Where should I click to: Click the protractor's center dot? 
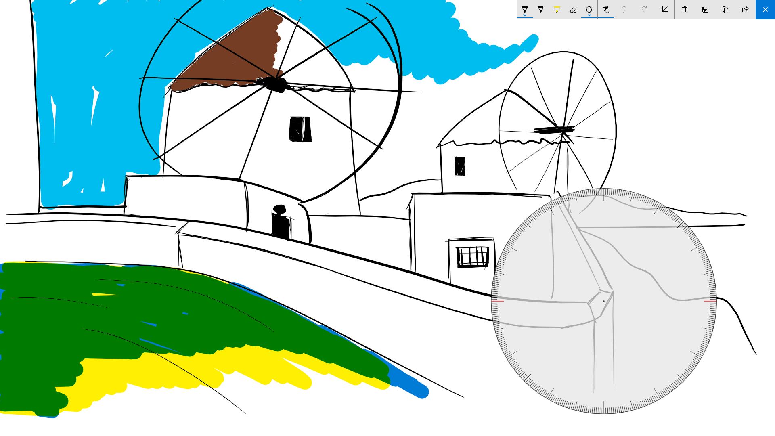[x=604, y=301]
